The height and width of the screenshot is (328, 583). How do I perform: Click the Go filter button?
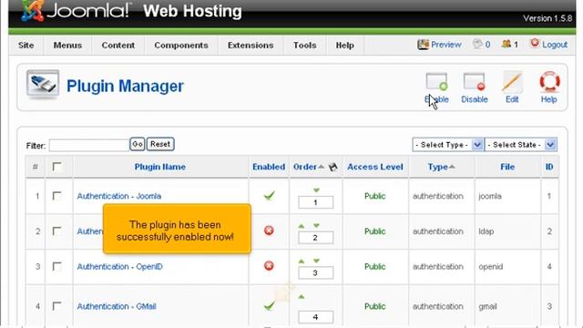(138, 144)
